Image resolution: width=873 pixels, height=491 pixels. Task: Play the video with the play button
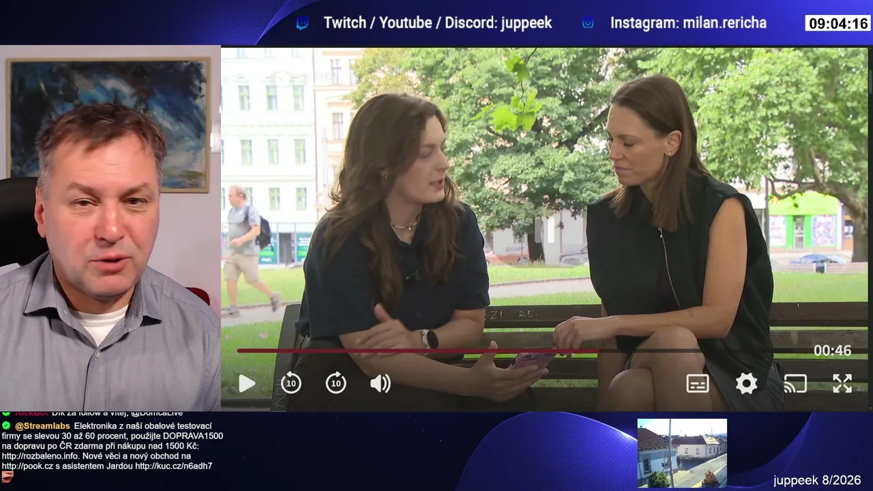(x=246, y=383)
